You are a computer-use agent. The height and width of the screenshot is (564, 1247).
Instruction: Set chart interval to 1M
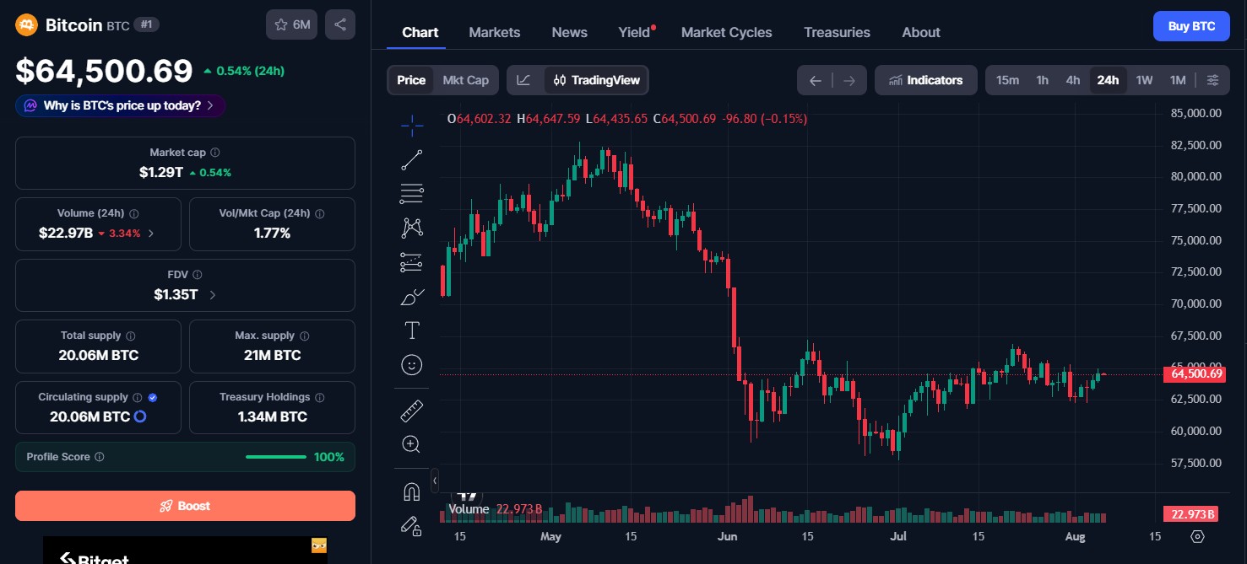click(x=1178, y=80)
